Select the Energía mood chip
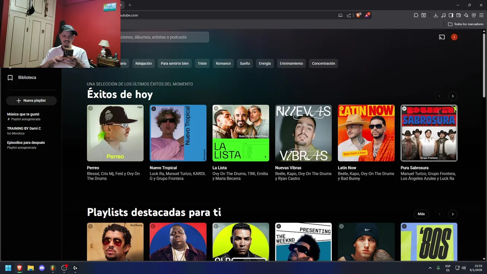Image resolution: width=487 pixels, height=274 pixels. coord(265,64)
